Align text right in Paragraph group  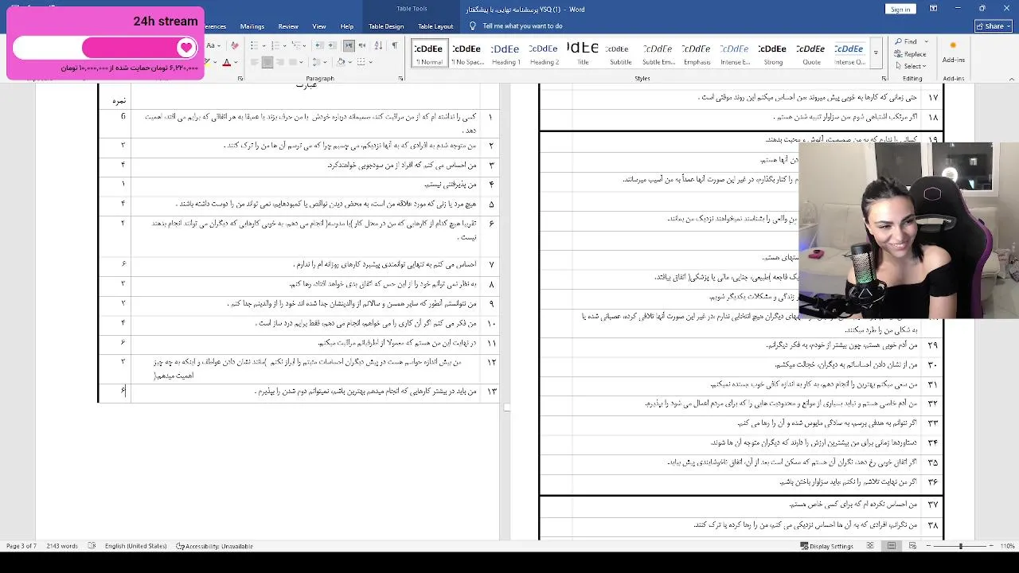point(280,62)
